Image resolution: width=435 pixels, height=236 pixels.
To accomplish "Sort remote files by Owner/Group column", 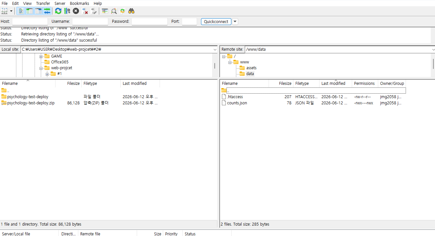I will pos(392,84).
